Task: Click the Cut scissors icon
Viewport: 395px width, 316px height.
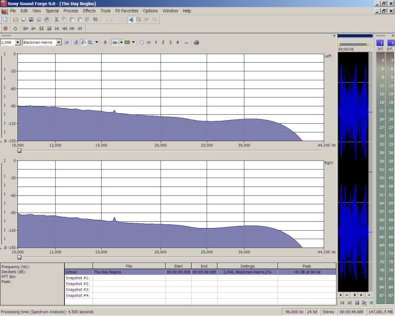Action: [56, 19]
